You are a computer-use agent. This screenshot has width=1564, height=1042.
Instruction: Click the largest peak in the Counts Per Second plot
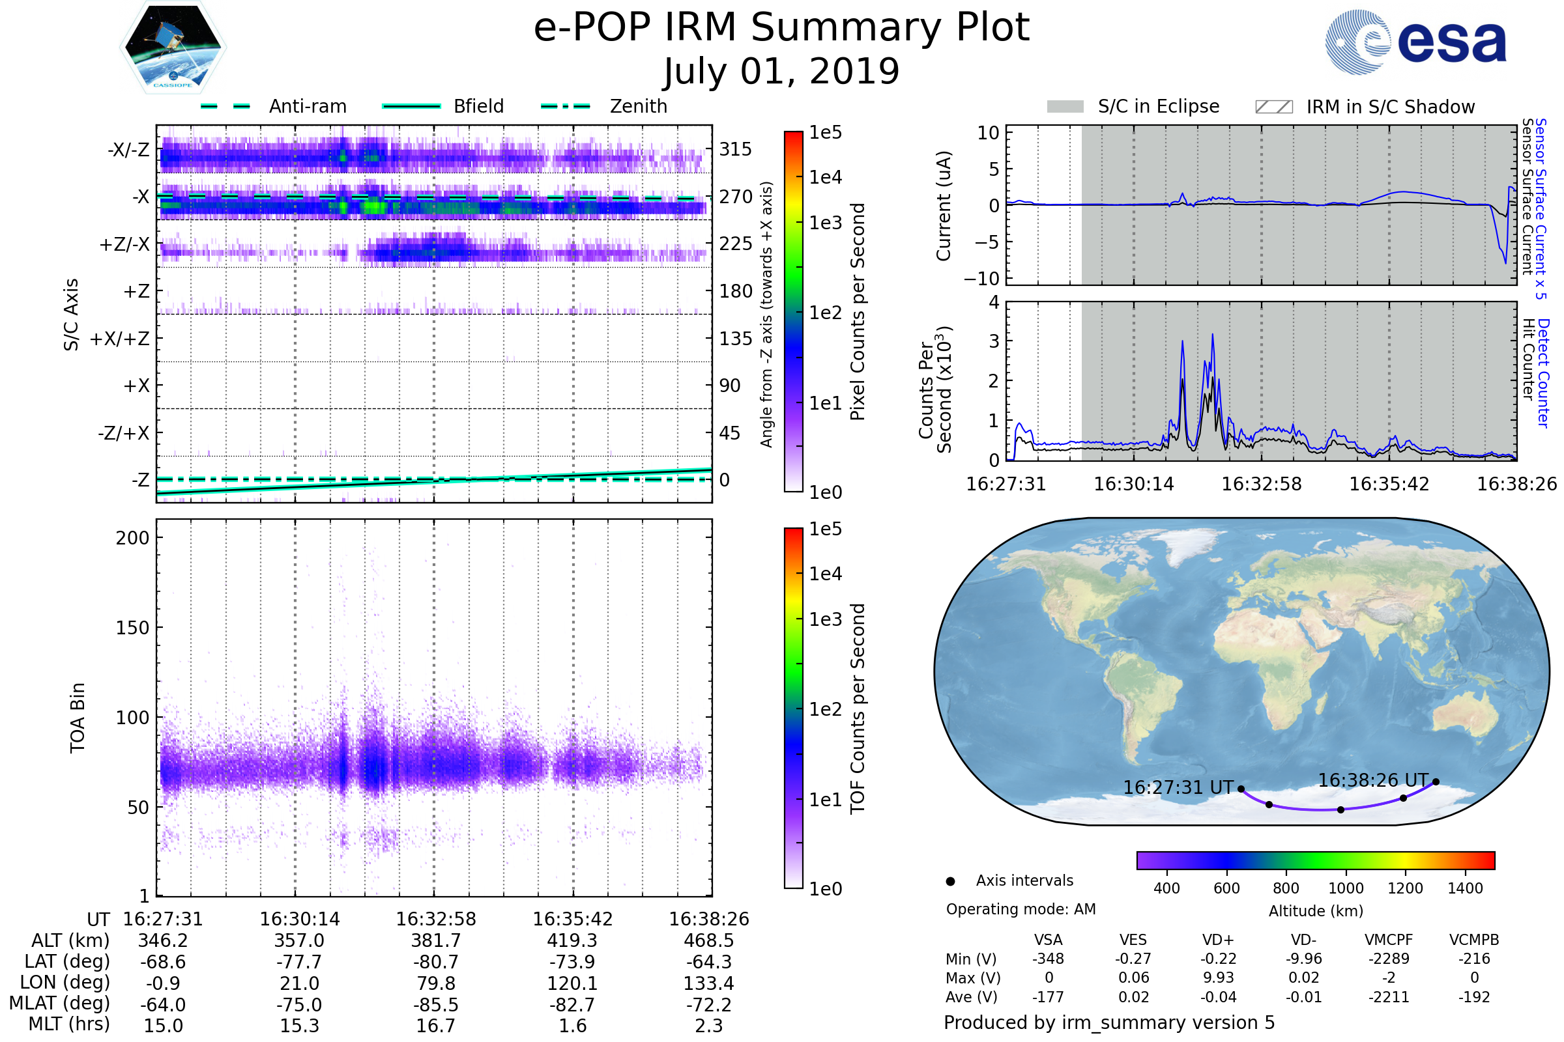pos(1213,335)
